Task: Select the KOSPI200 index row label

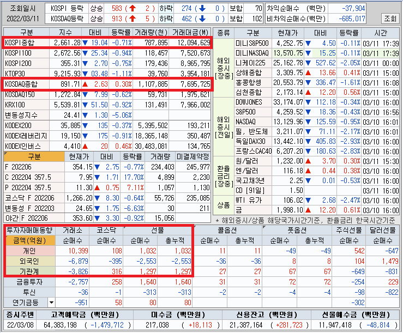Action: pyautogui.click(x=18, y=63)
